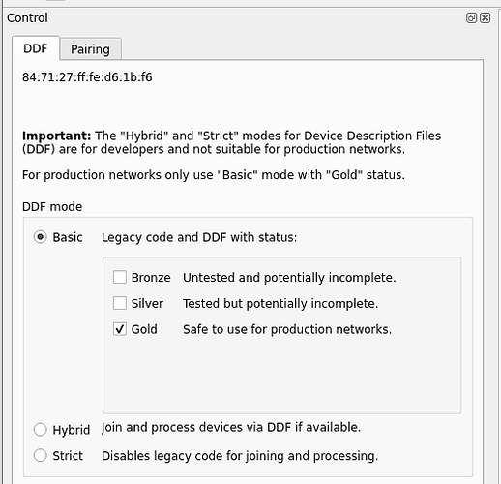The image size is (501, 484).
Task: Select the DDF tab
Action: pyautogui.click(x=36, y=48)
